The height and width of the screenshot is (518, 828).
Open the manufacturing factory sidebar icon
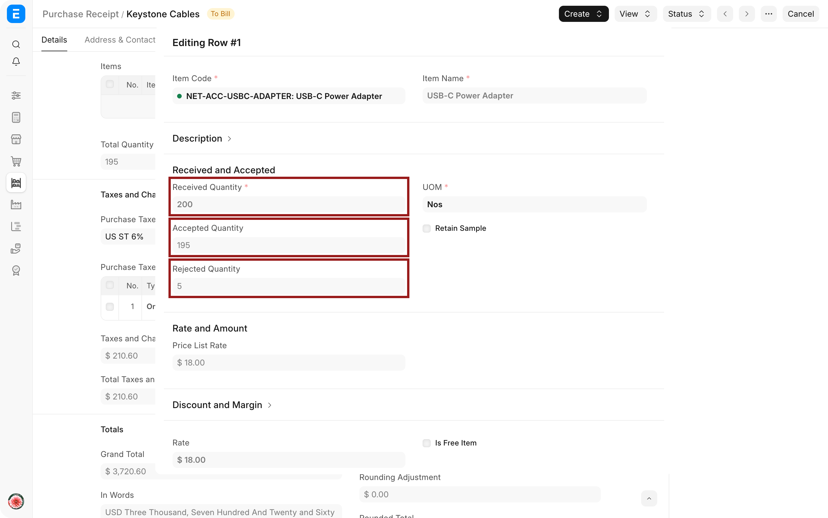pos(16,205)
